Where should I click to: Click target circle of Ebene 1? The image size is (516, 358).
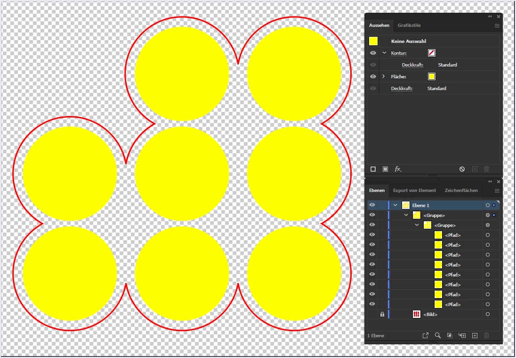(488, 205)
